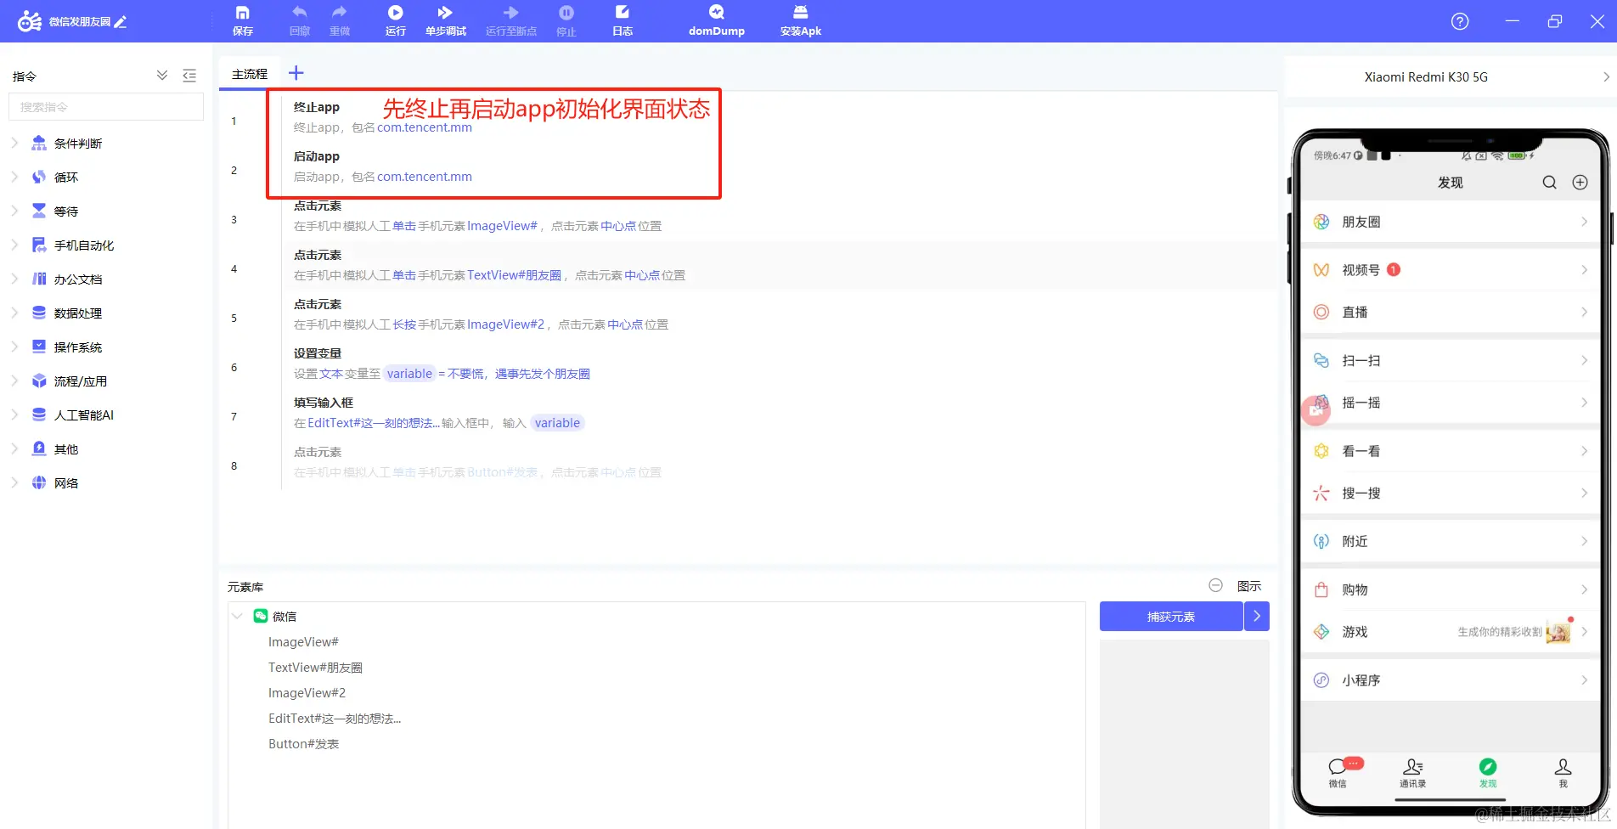Click EditText link in 填写输入框 step

pyautogui.click(x=374, y=423)
